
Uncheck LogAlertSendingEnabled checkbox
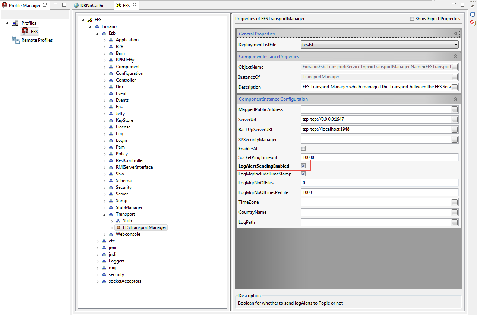coord(303,166)
